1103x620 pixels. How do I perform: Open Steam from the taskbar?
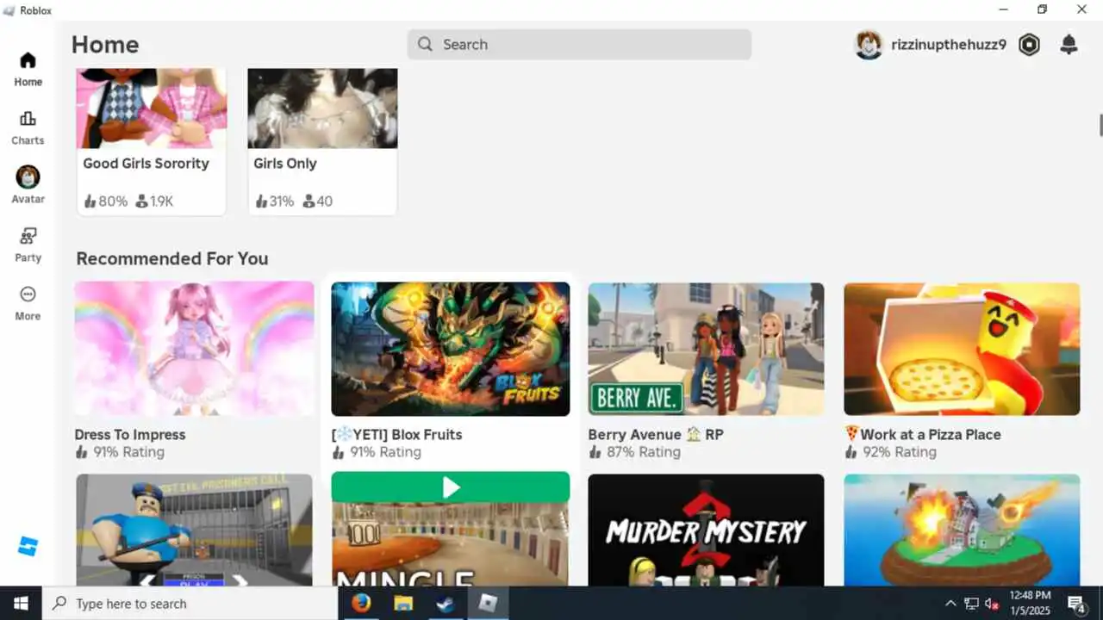[446, 603]
